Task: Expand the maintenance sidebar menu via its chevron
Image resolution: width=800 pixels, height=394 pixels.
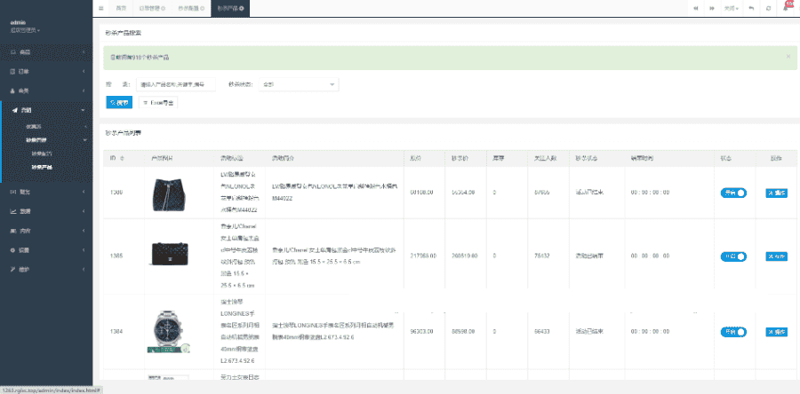Action: click(84, 269)
